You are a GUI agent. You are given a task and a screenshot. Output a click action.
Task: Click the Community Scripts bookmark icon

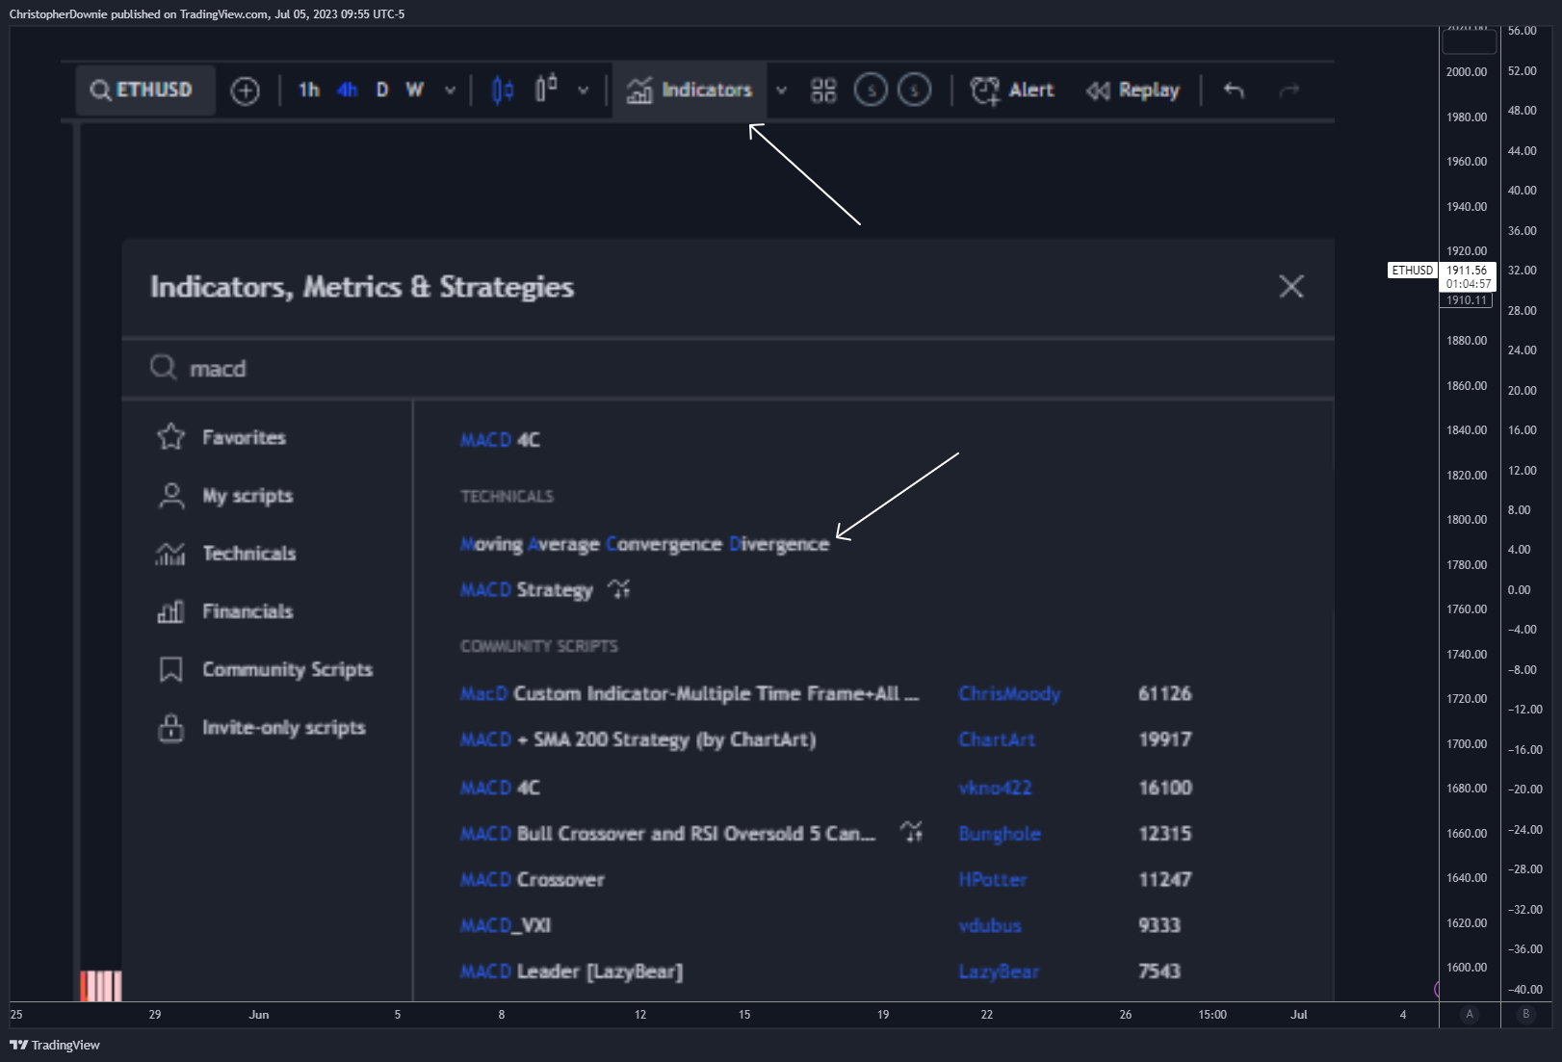pos(171,669)
